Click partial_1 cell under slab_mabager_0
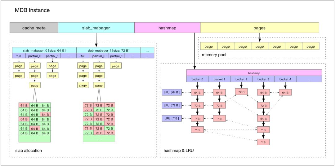 pyautogui.click(x=52, y=56)
